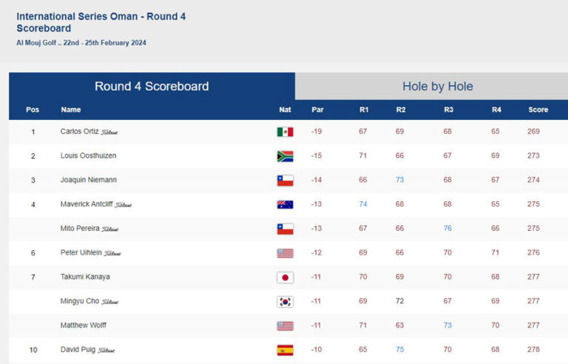568x364 pixels.
Task: Click the Par column header
Action: pos(317,109)
